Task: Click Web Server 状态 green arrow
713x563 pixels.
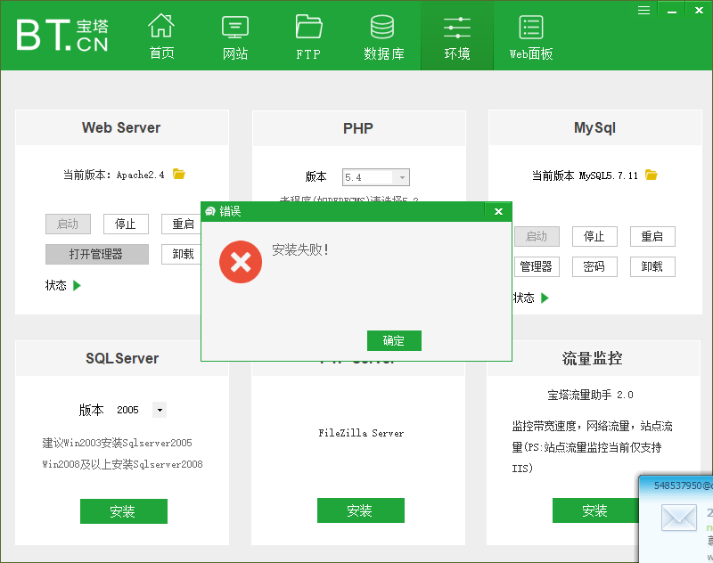Action: pos(77,285)
